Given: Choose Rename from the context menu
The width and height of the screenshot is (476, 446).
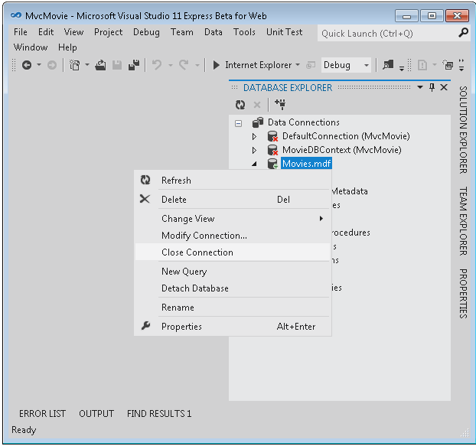Looking at the screenshot, I should coord(233,307).
